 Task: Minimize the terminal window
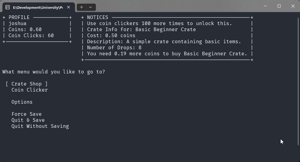point(265,6)
